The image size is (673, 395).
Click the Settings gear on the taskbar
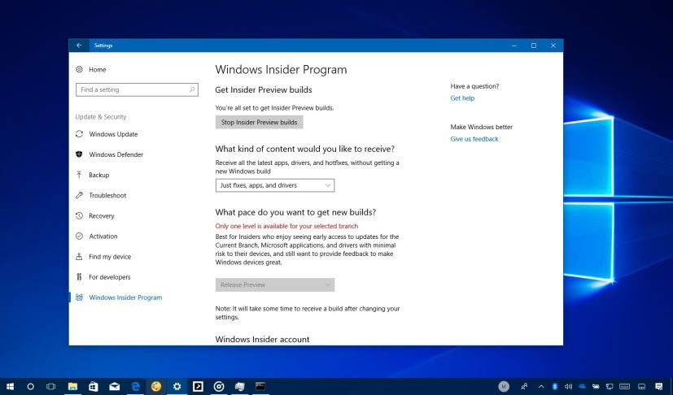click(x=177, y=386)
